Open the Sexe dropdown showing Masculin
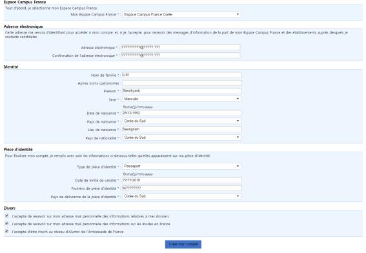Screen dimensions: 366x253 tap(181, 99)
